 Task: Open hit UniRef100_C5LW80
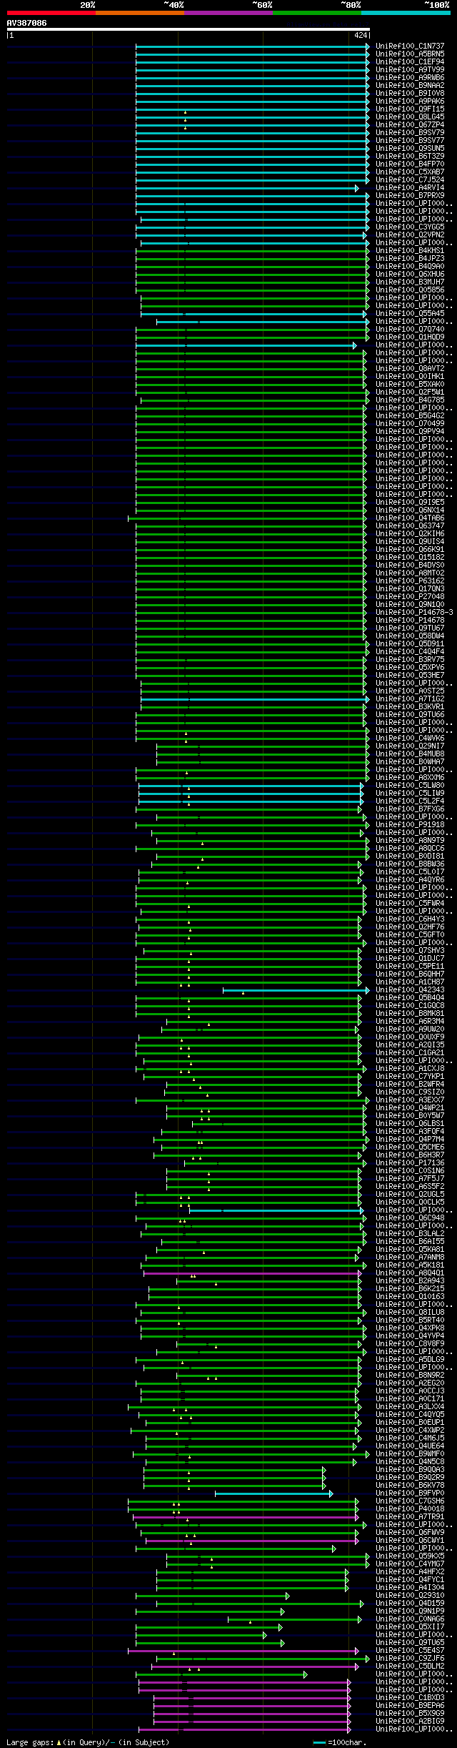410,786
